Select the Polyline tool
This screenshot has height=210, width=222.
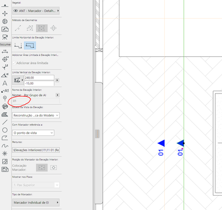point(5,138)
